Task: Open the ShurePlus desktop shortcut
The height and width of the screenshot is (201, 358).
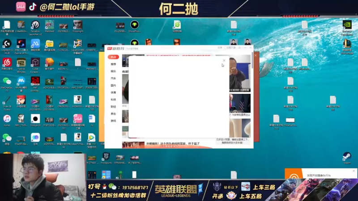Action: click(135, 25)
